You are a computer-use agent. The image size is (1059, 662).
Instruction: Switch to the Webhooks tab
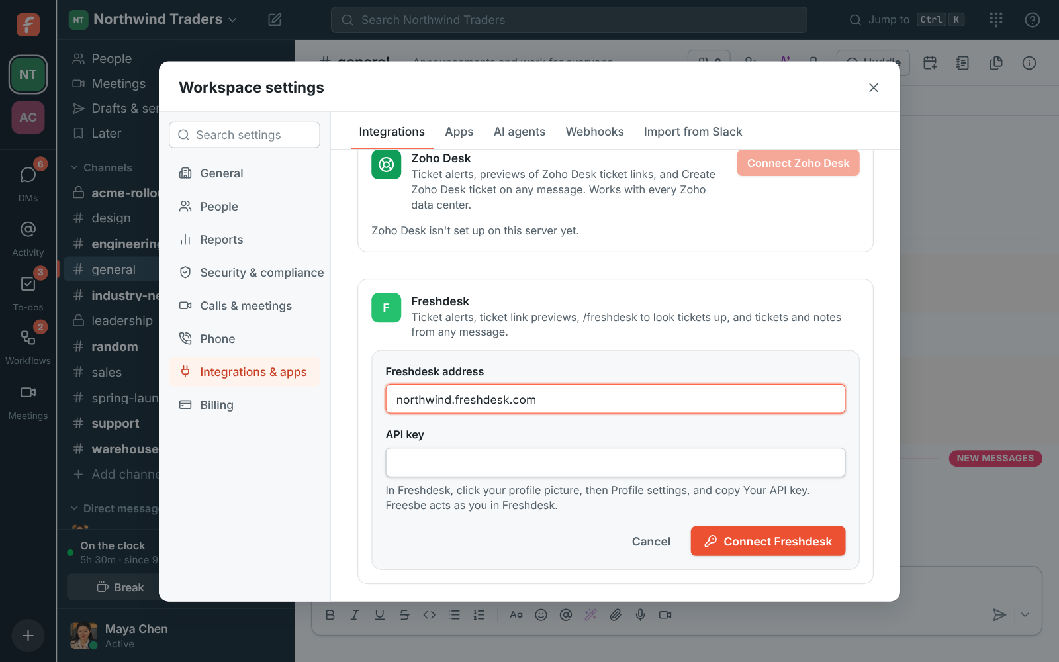pyautogui.click(x=595, y=132)
